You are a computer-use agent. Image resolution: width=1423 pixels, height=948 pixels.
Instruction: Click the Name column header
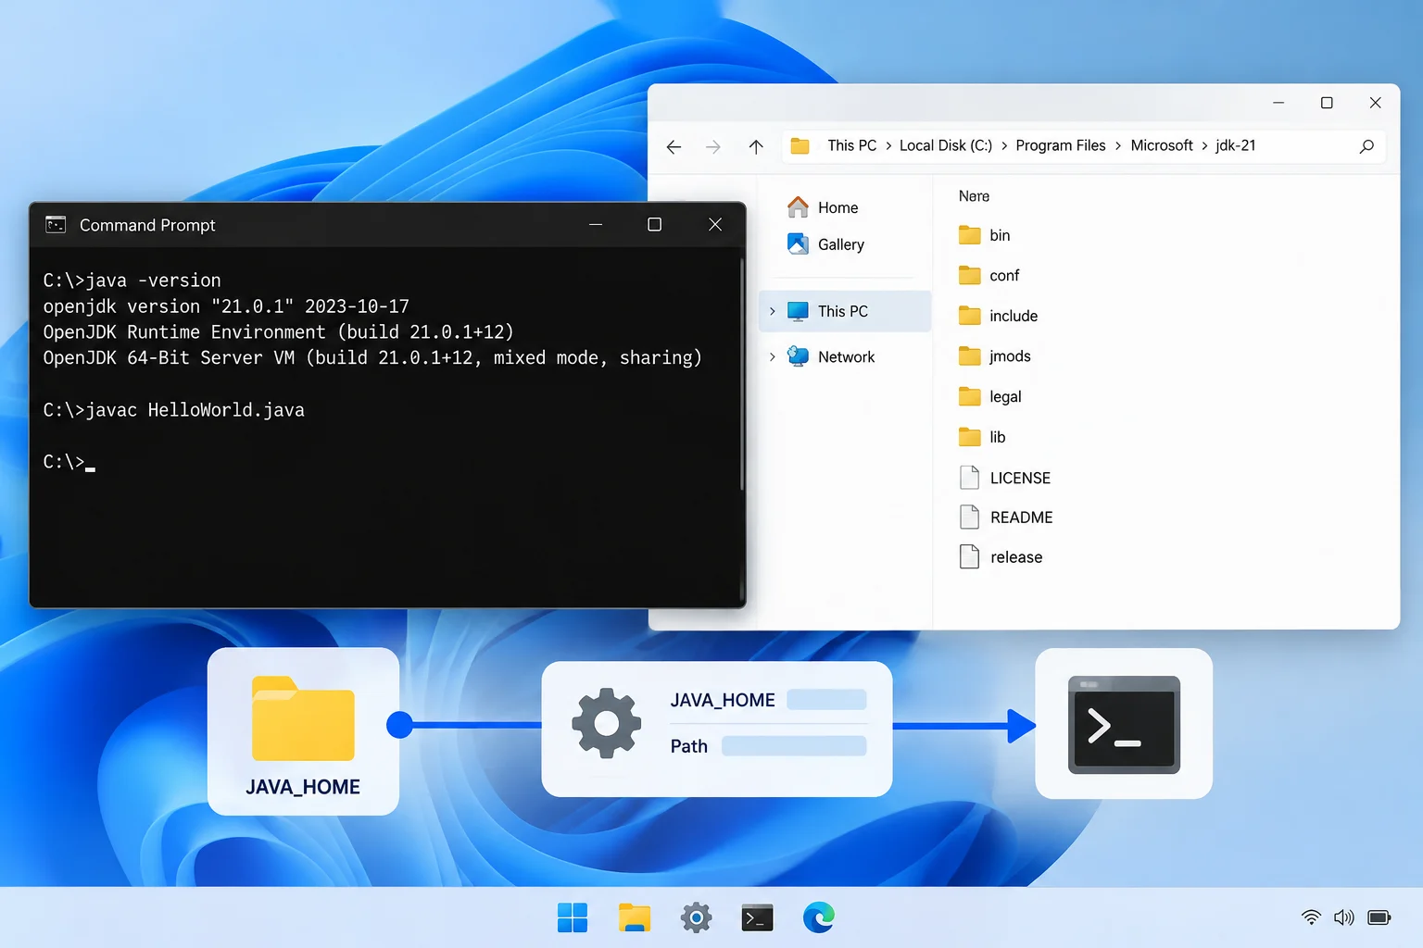pyautogui.click(x=974, y=196)
